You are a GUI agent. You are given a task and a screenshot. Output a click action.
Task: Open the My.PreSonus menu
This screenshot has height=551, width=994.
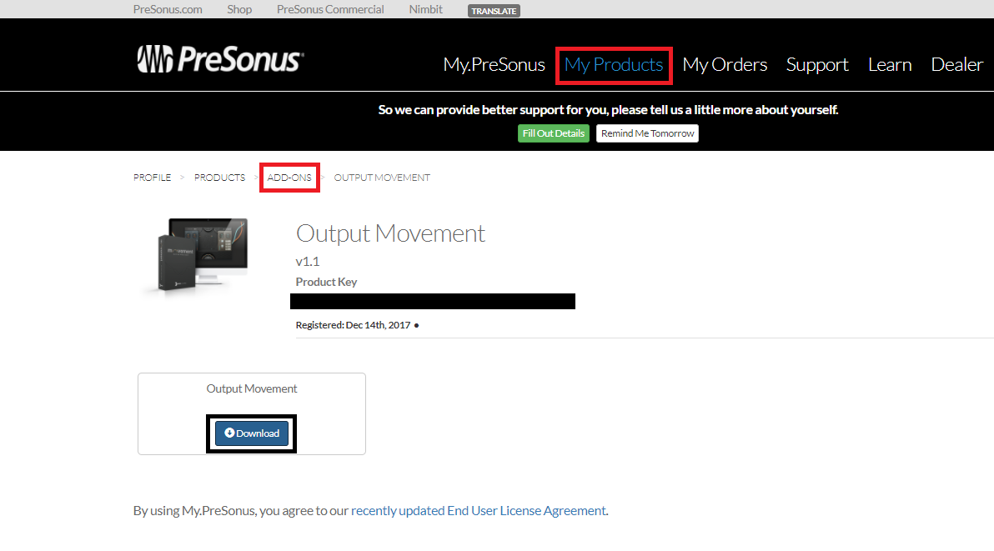[494, 64]
